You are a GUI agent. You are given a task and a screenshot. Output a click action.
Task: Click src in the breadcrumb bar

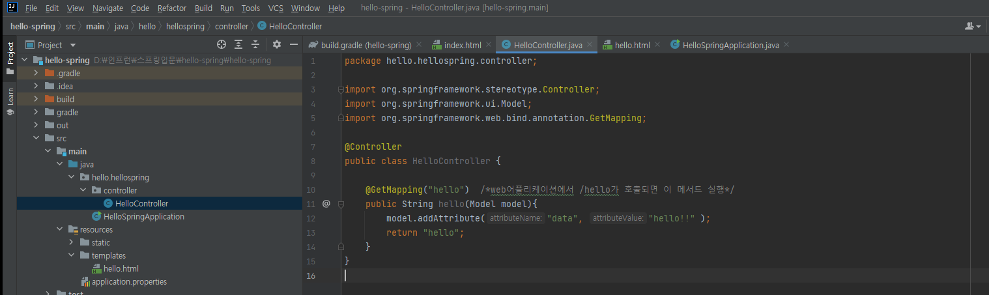70,27
